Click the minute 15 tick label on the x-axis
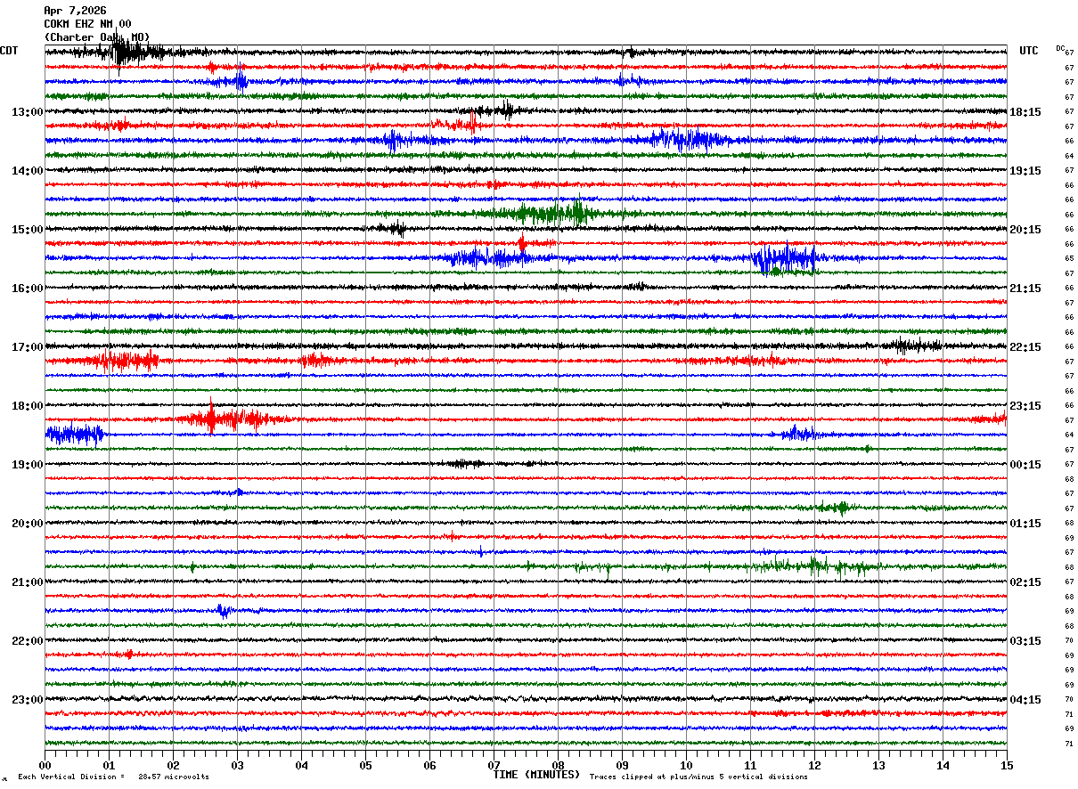This screenshot has height=789, width=1078. point(1007,765)
